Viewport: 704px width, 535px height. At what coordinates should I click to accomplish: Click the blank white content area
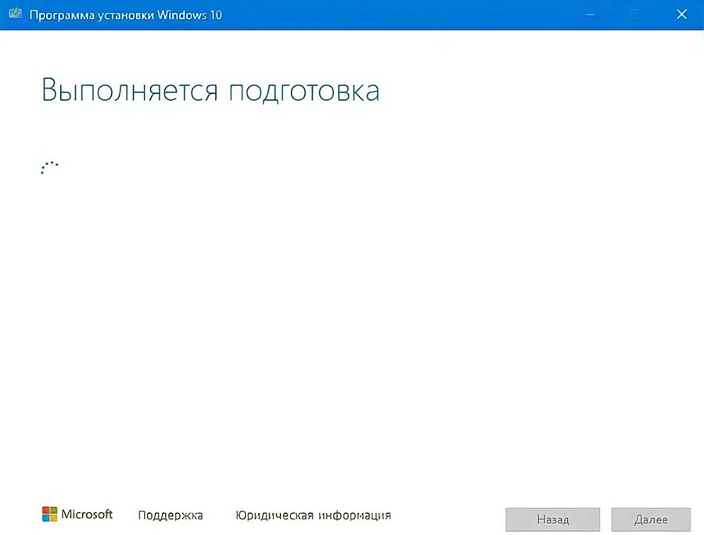(352, 313)
